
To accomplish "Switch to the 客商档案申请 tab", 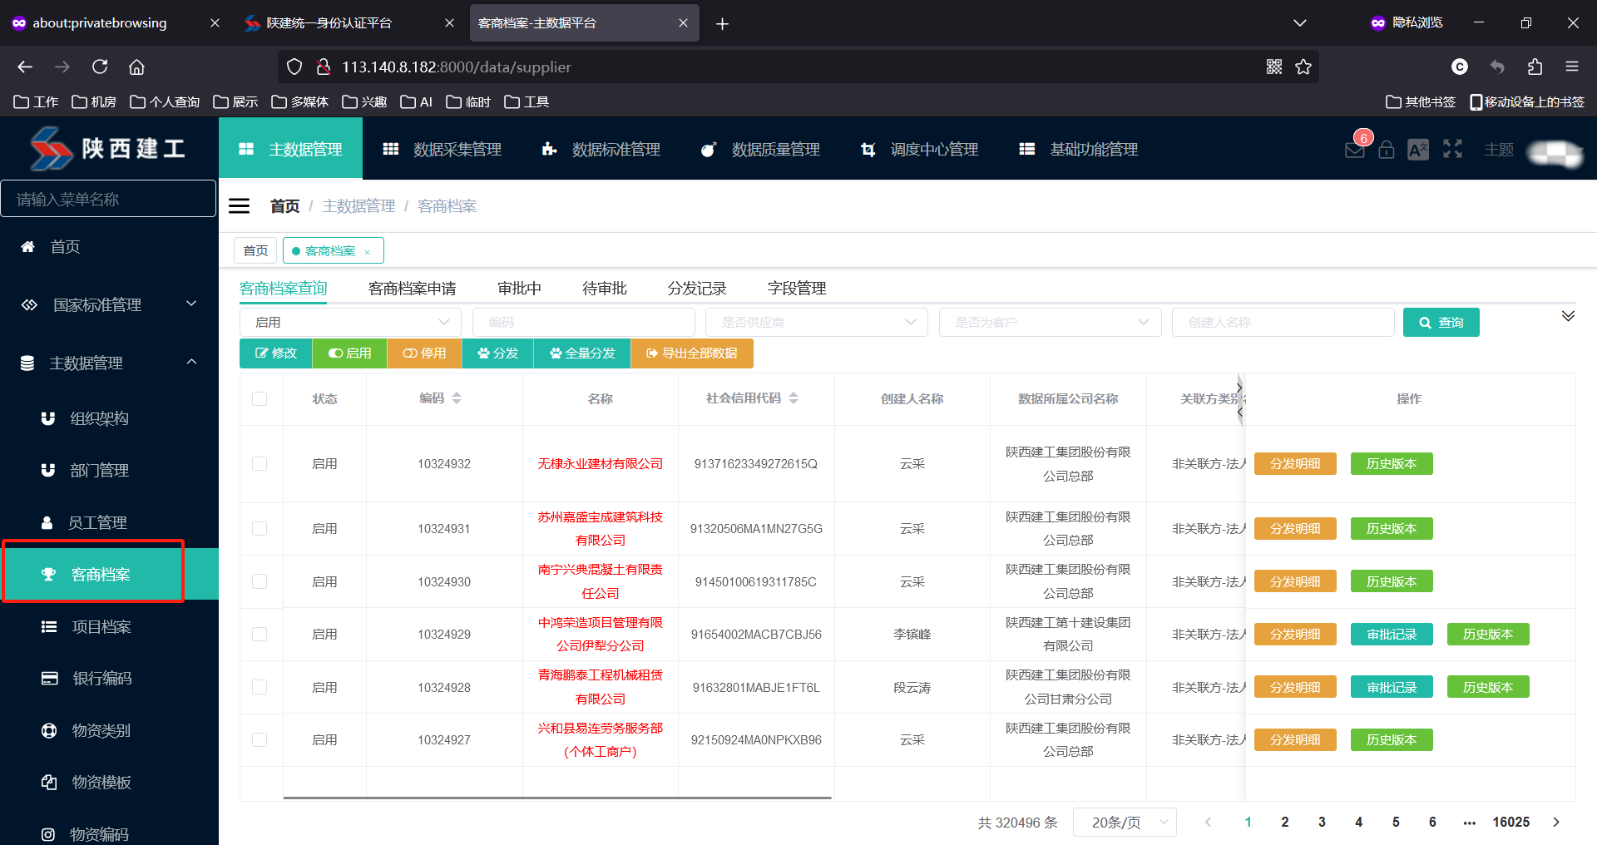I will coord(412,289).
